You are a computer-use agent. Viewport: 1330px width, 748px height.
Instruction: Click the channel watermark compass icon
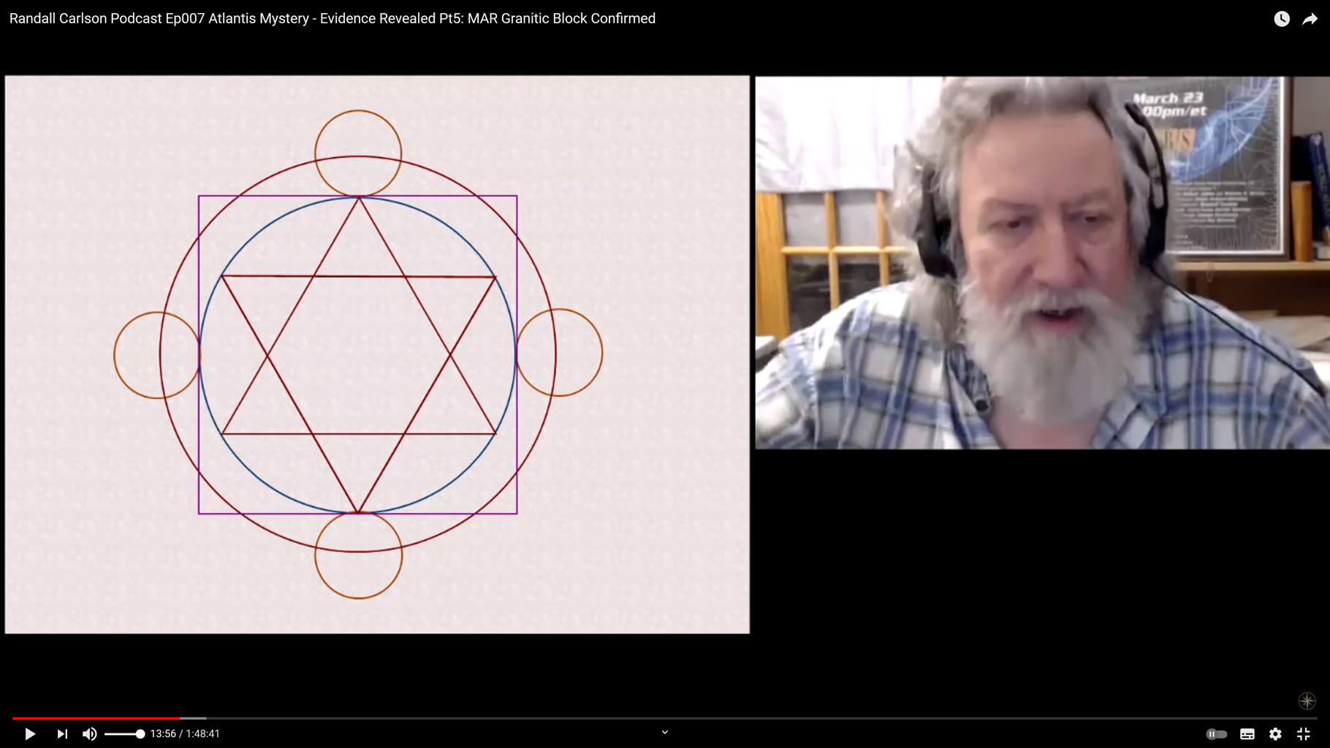[1307, 701]
